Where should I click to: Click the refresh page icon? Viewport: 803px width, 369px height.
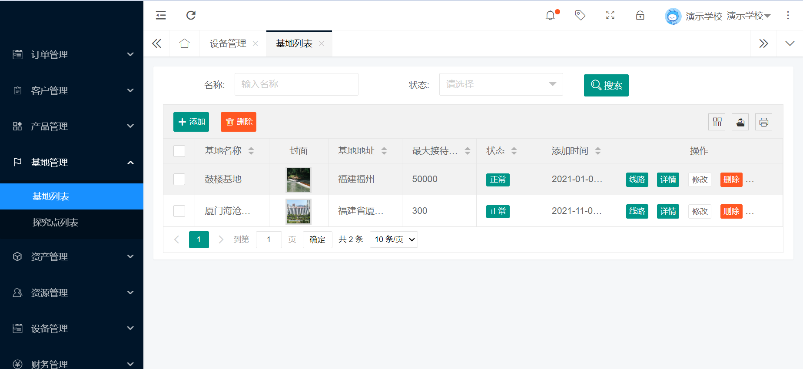(x=191, y=15)
